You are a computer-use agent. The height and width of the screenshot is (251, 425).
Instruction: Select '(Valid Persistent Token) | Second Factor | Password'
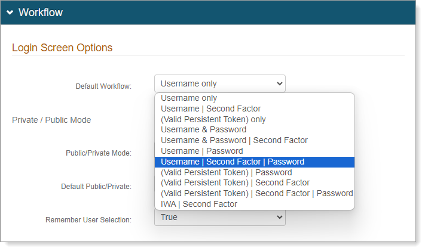(256, 193)
